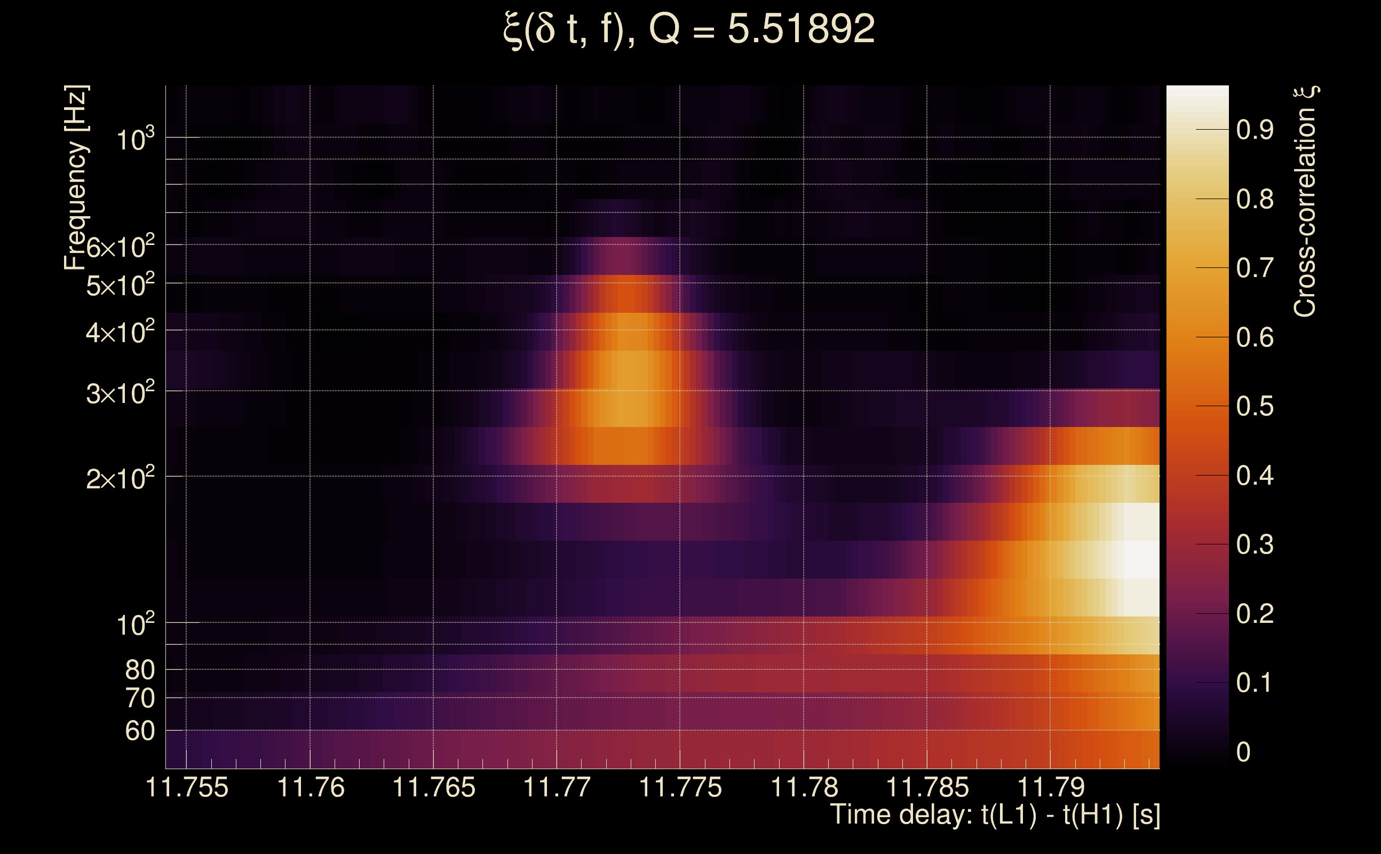Click the Time delay axis title
Image resolution: width=1381 pixels, height=854 pixels.
tap(995, 816)
